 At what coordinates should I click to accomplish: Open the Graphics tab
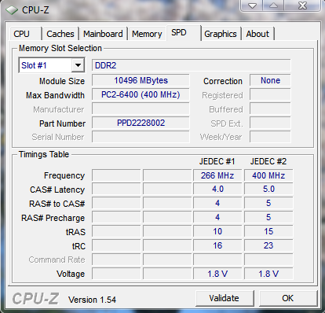tap(221, 34)
